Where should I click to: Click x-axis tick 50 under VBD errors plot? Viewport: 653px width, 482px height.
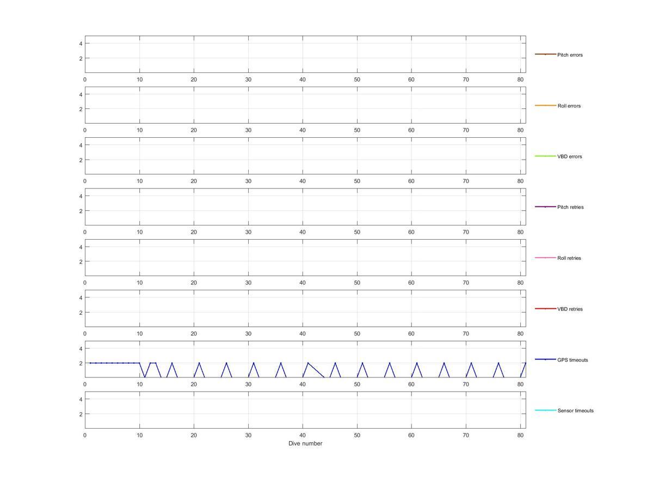point(357,181)
